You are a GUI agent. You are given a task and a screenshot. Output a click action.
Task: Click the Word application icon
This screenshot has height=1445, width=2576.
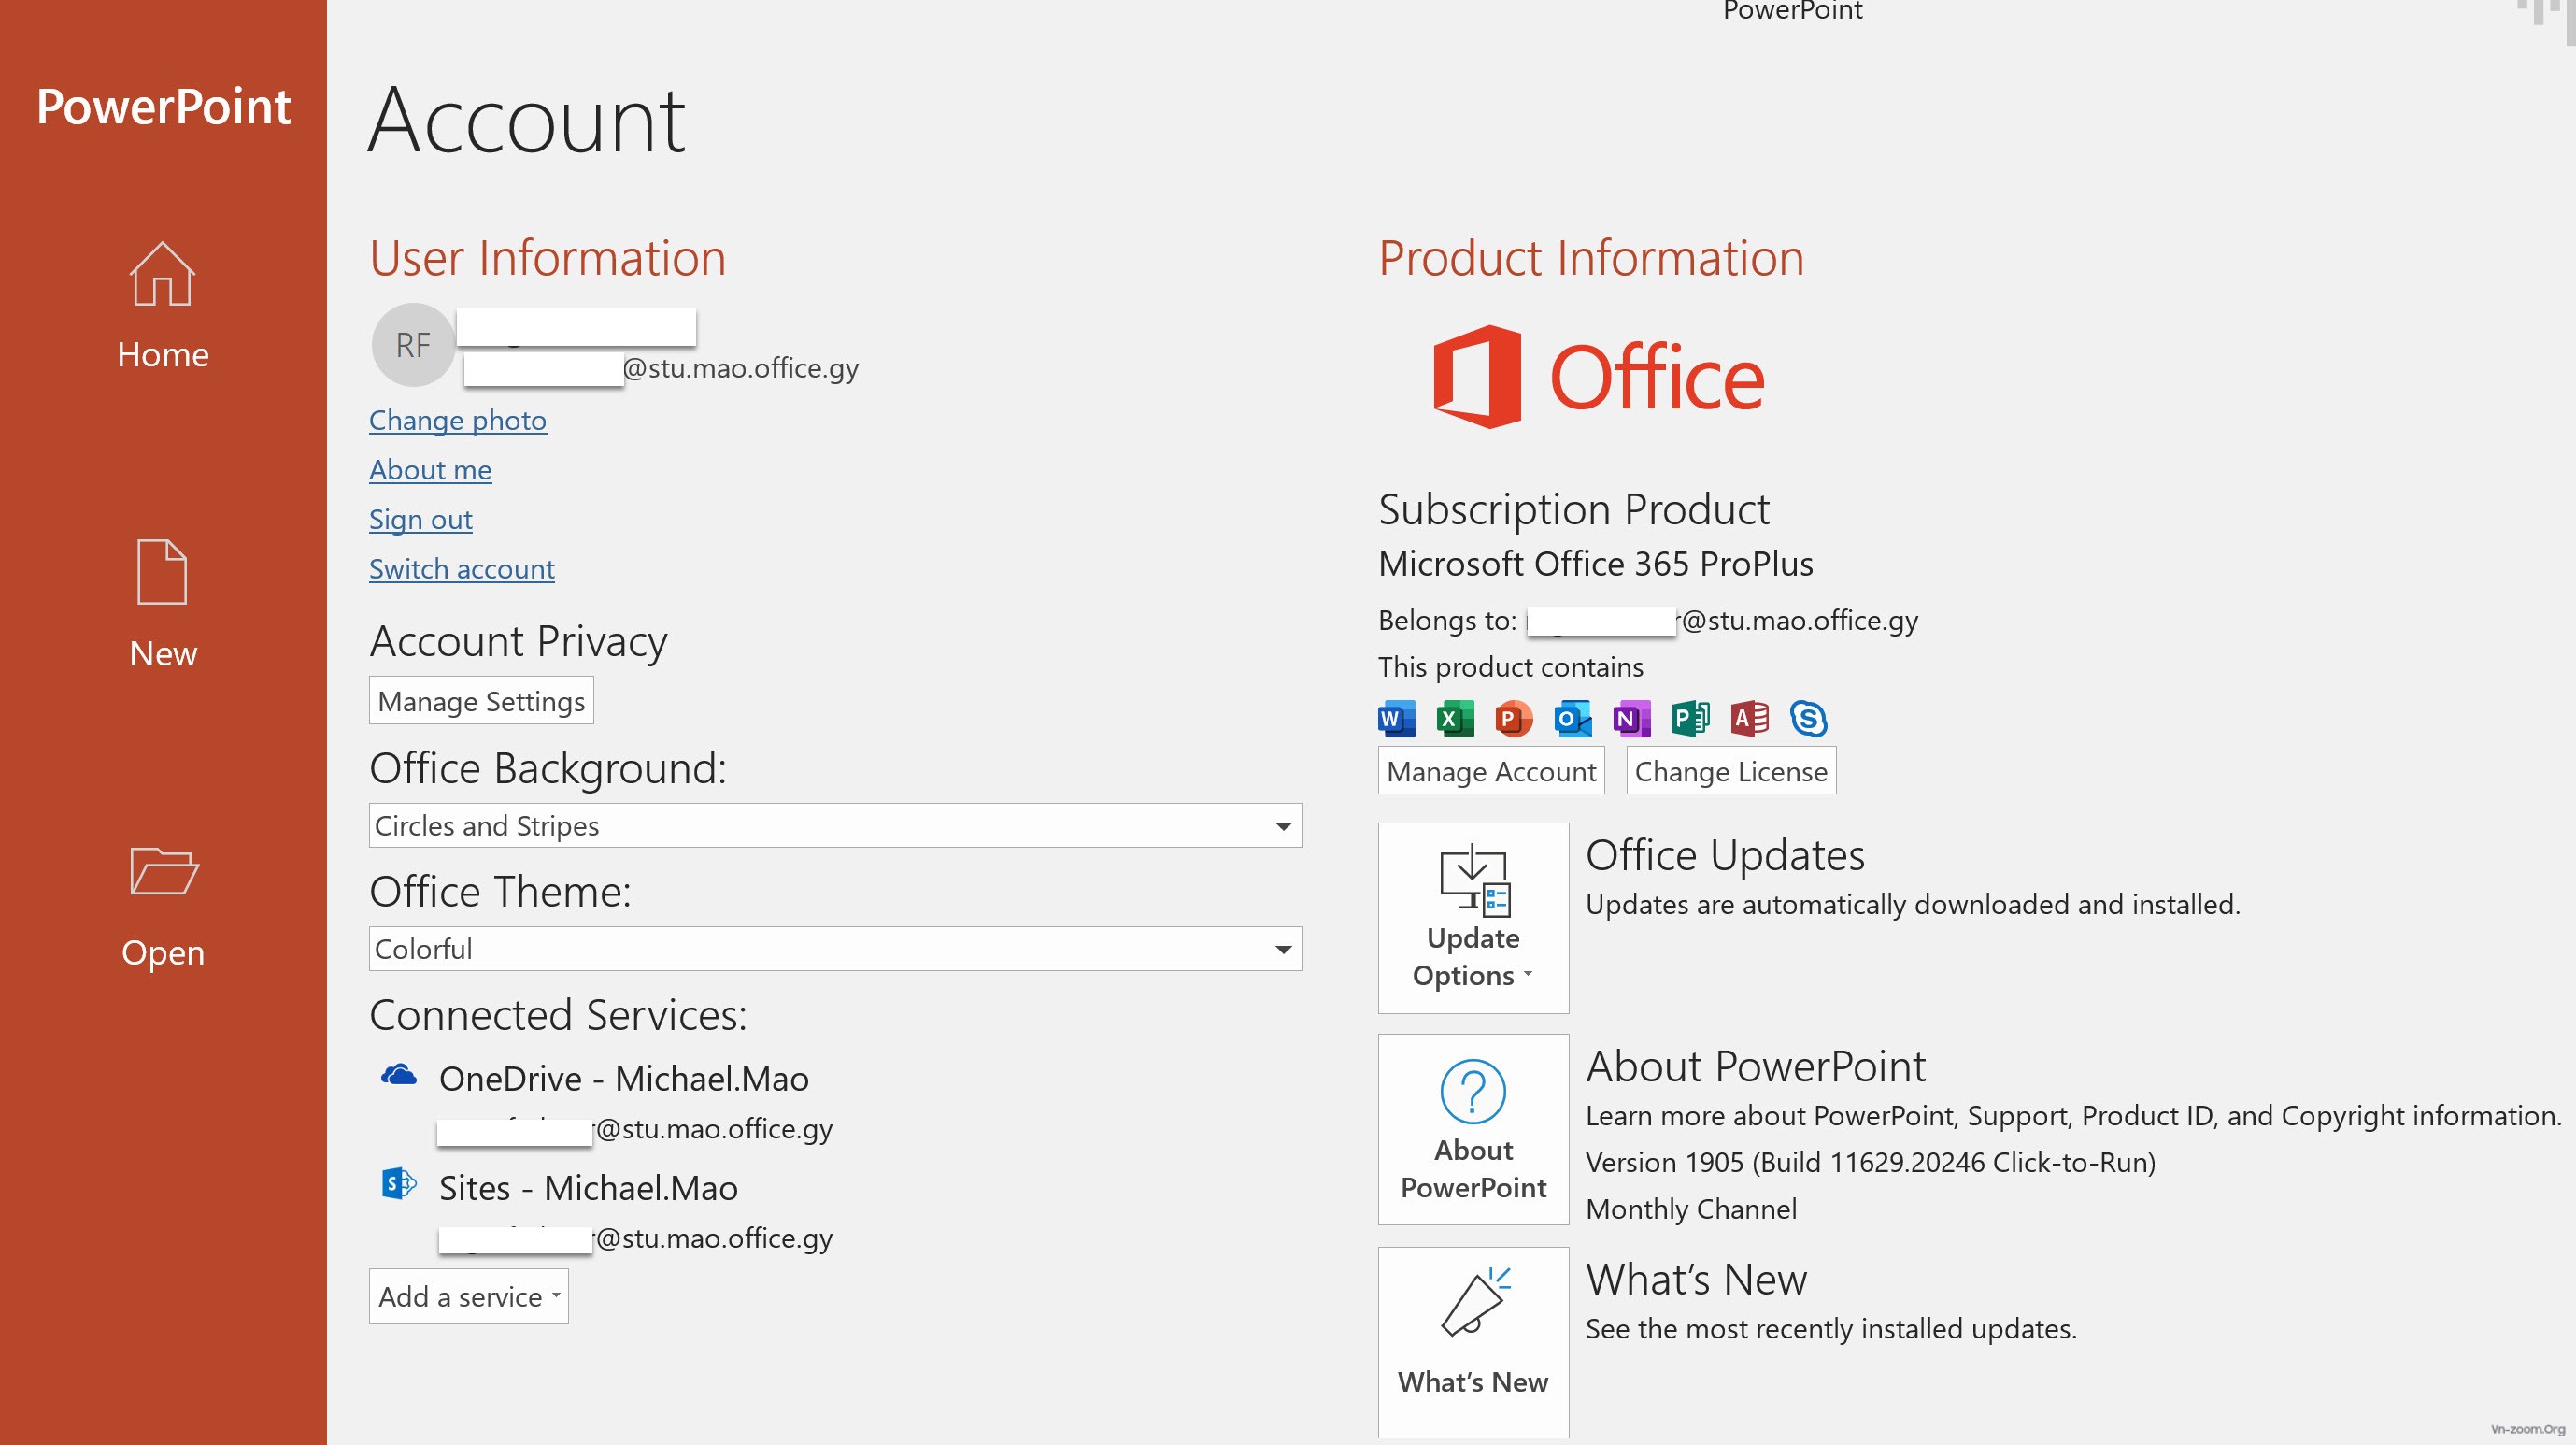point(1396,717)
